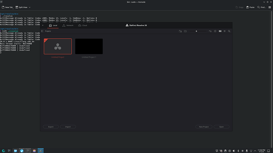Select the Cloud project library tab
Viewport: 273px width, 153px height.
pos(83,25)
